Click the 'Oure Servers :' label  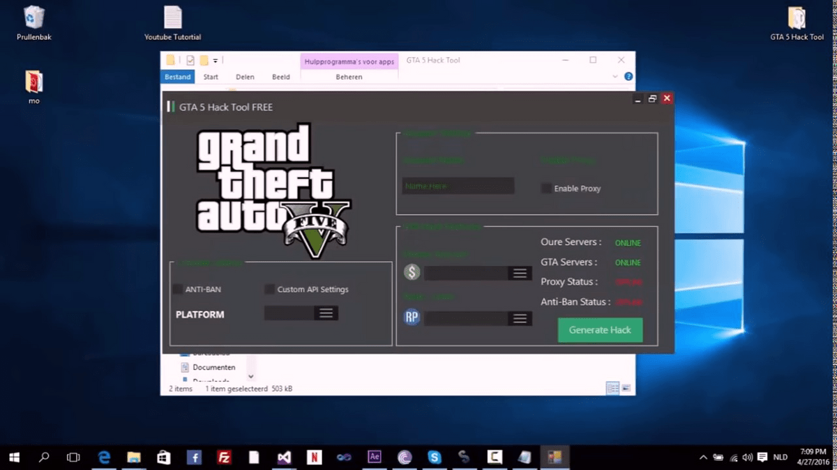(x=571, y=242)
